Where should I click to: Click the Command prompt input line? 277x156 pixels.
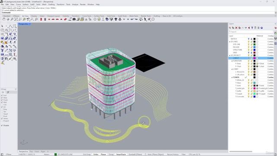click(x=138, y=13)
